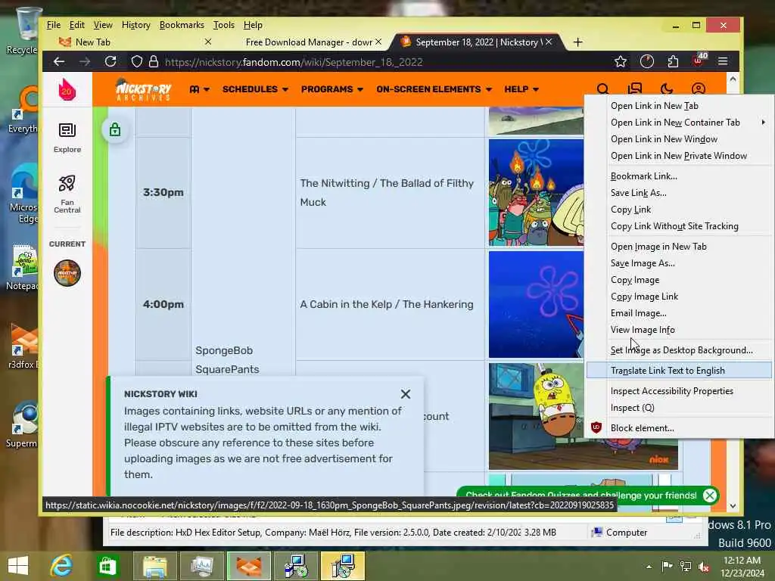Choose View Image Info
Viewport: 775px width, 581px height.
(x=680, y=330)
